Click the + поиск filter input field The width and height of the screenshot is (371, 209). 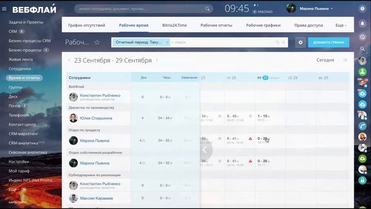coord(223,42)
